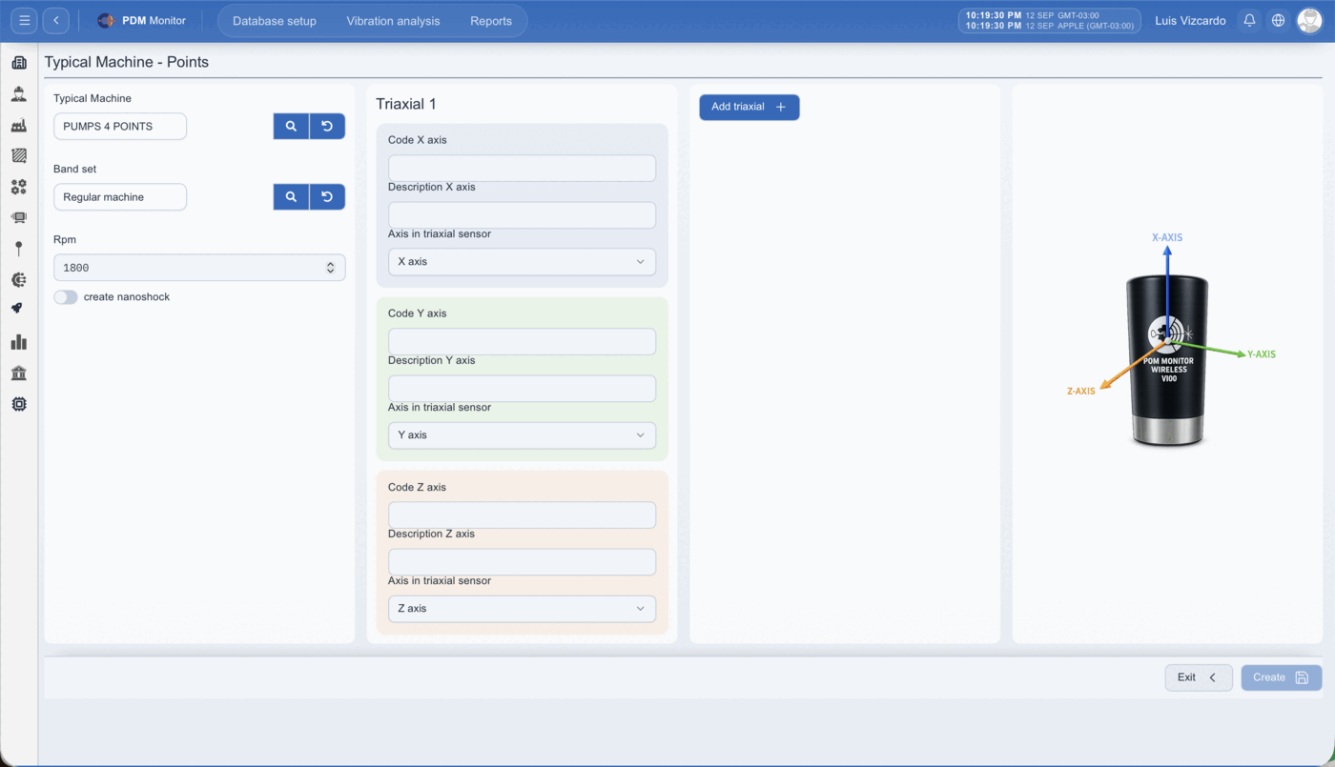Open the language globe icon
Viewport: 1335px width, 767px height.
pos(1279,20)
